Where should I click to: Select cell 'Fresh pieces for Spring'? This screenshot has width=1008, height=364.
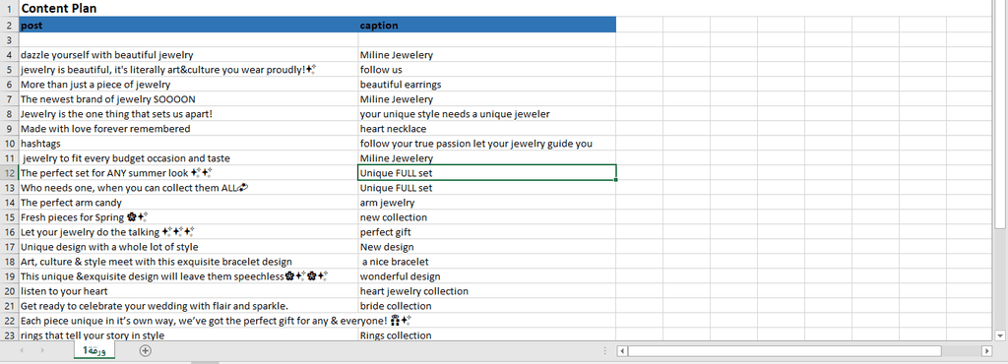(188, 217)
